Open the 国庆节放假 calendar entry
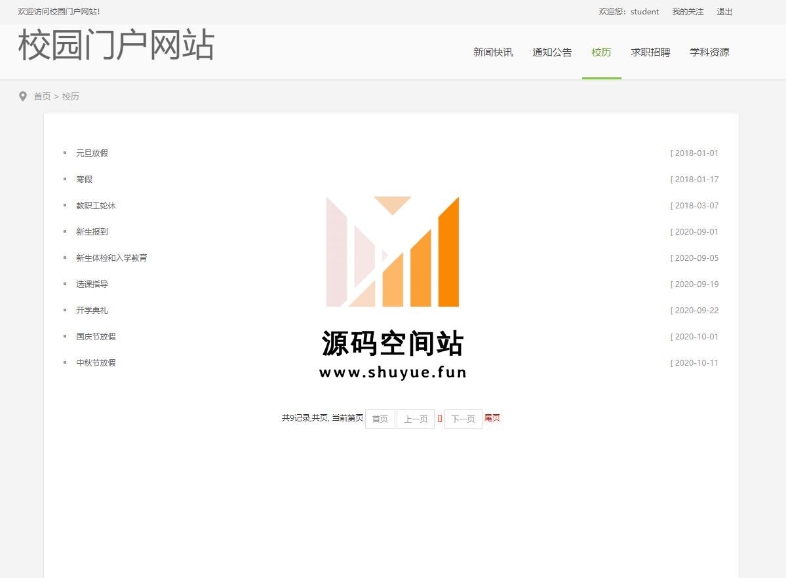Screen dimensions: 786x578 pyautogui.click(x=96, y=336)
